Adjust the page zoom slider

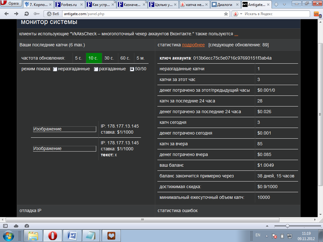pyautogui.click(x=287, y=226)
